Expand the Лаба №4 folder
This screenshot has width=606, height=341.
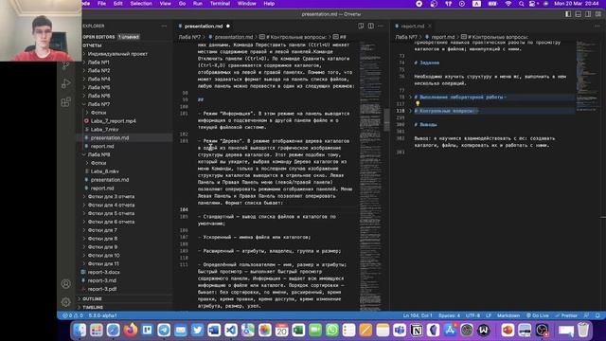pos(98,79)
